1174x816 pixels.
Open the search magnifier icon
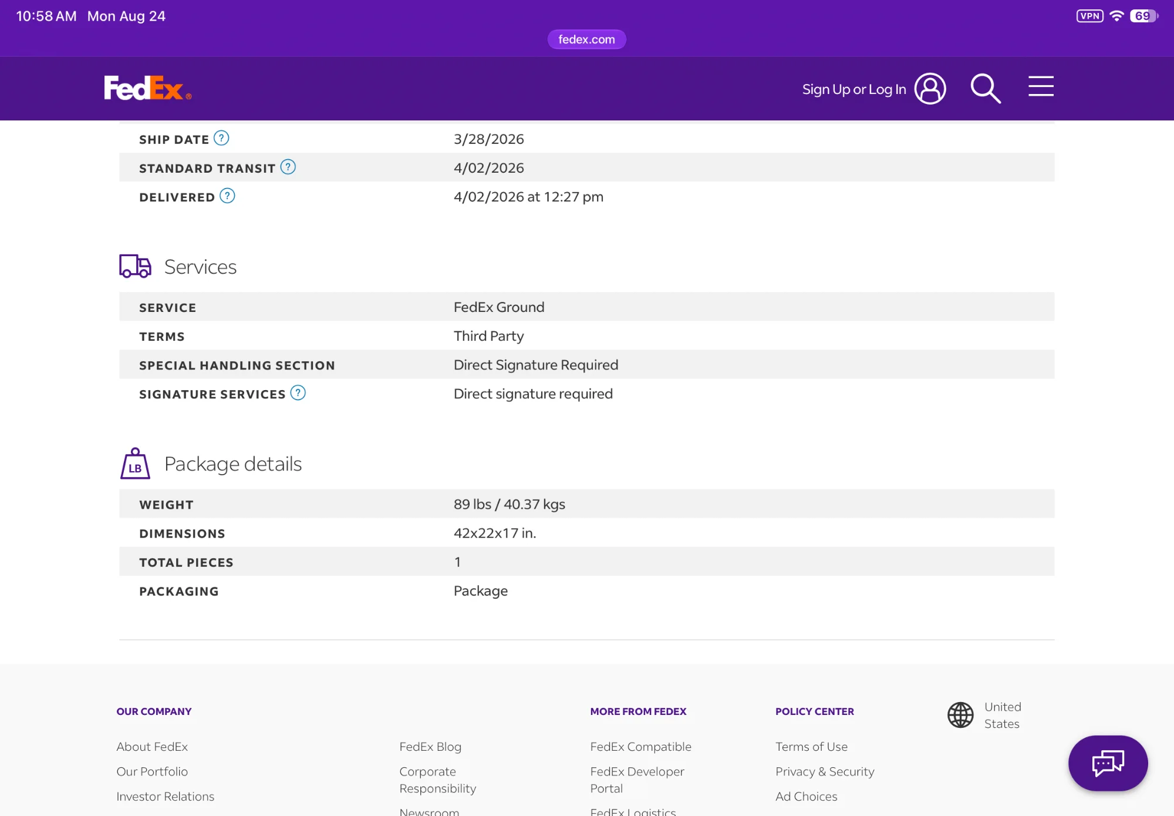pyautogui.click(x=986, y=89)
